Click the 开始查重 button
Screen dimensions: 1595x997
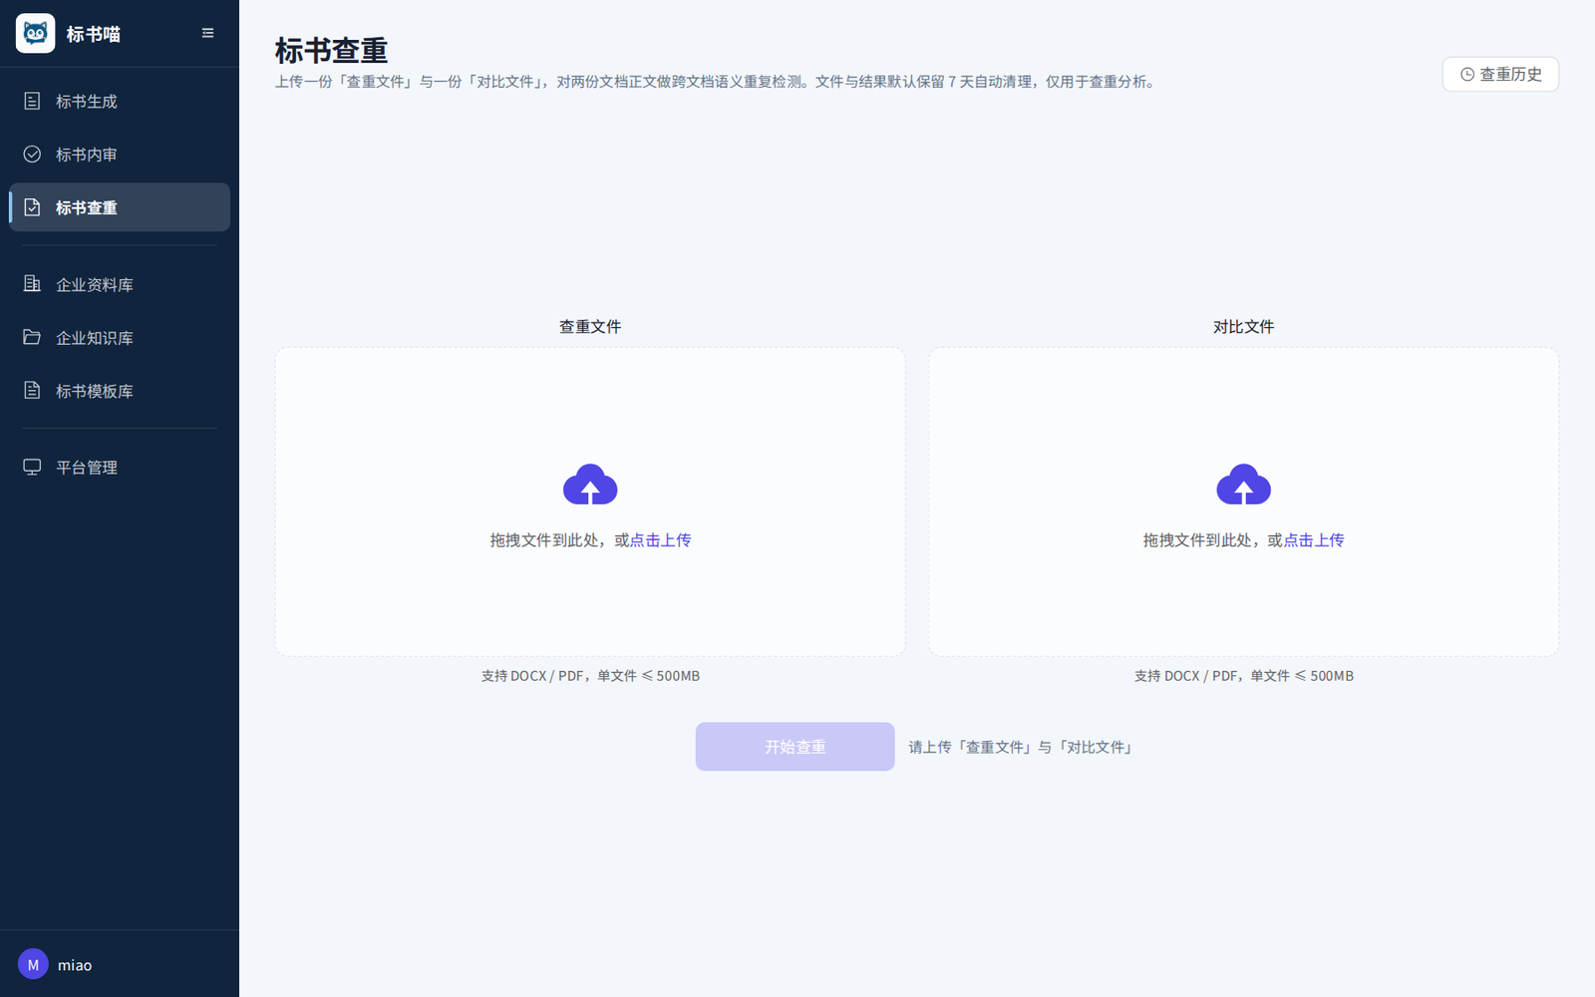point(795,747)
